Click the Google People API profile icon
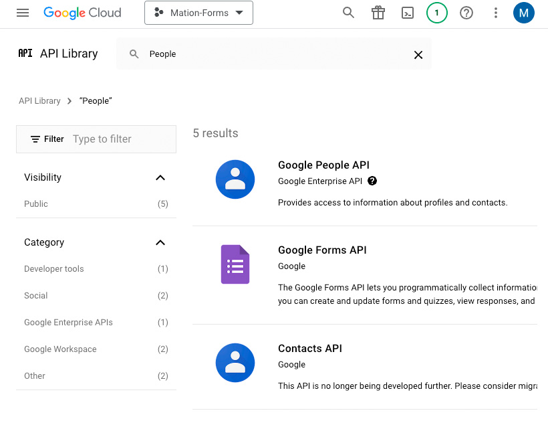Viewport: 548px width, 427px height. pyautogui.click(x=235, y=179)
